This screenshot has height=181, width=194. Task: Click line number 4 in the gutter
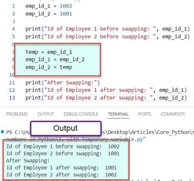click(x=14, y=29)
